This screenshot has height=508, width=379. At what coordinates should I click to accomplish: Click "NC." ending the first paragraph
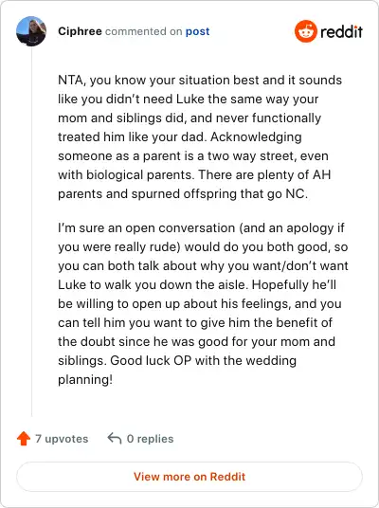point(297,193)
